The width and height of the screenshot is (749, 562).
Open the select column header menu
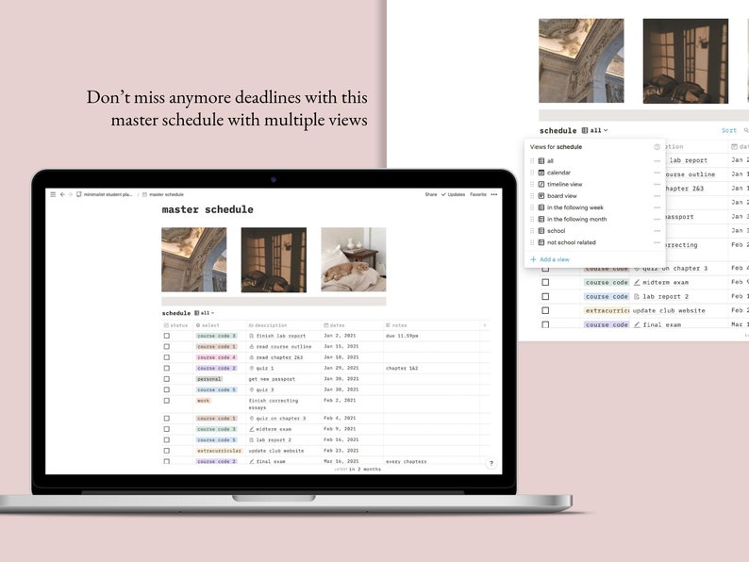208,325
